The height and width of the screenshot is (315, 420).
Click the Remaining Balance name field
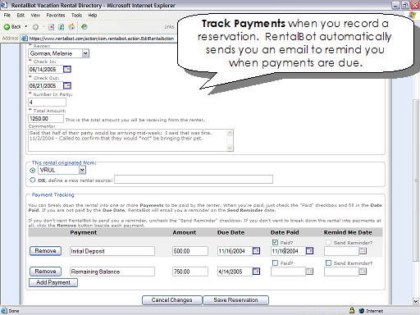coord(112,272)
